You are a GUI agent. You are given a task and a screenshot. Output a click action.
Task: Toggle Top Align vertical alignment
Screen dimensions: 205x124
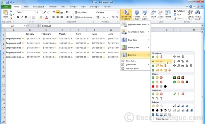(x=54, y=12)
